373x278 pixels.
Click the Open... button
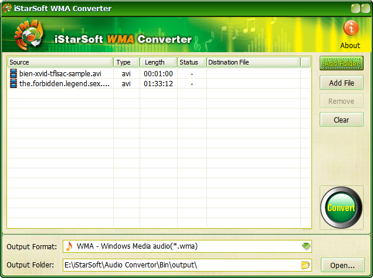[342, 265]
